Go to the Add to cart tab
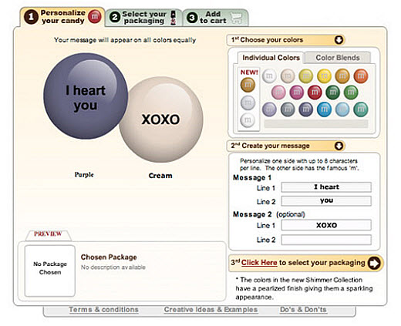Screen dimensions: 401x326 click(x=216, y=18)
